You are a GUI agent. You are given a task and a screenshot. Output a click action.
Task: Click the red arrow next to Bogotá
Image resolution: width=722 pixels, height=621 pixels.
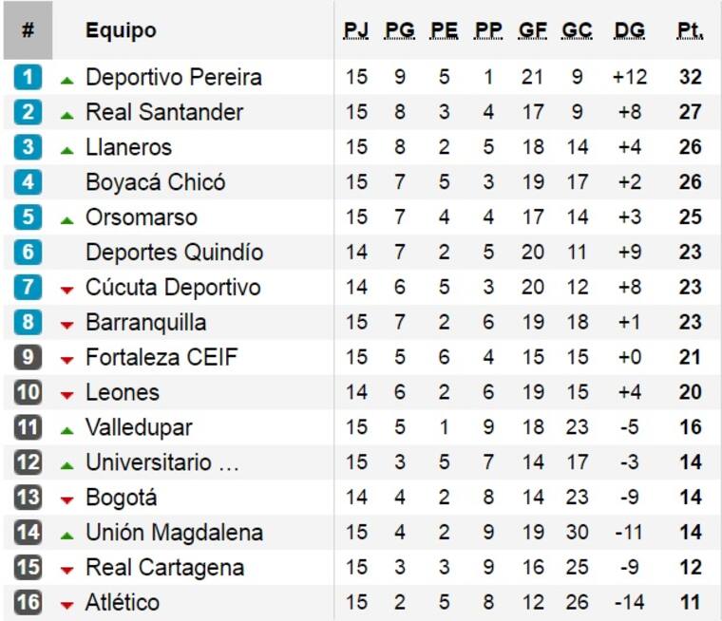coord(66,500)
